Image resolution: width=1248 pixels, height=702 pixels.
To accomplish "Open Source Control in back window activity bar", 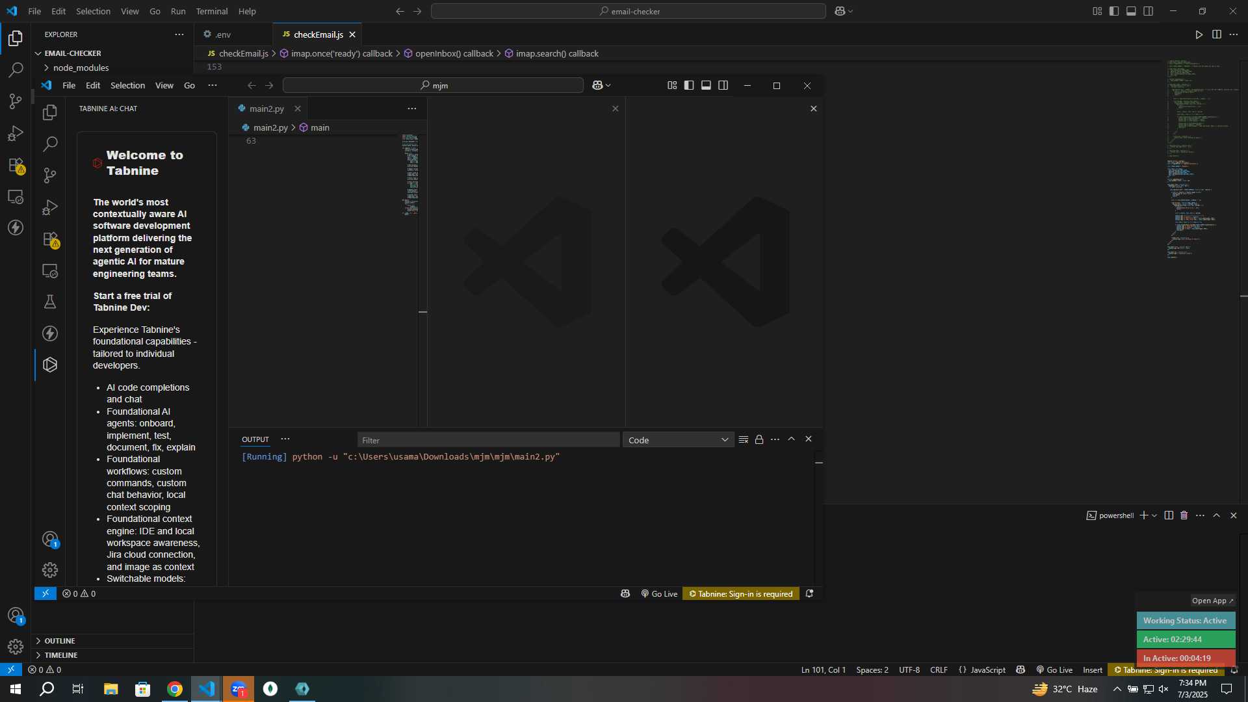I will 16,101.
